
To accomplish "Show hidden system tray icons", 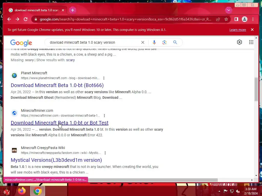I will pos(219,191).
